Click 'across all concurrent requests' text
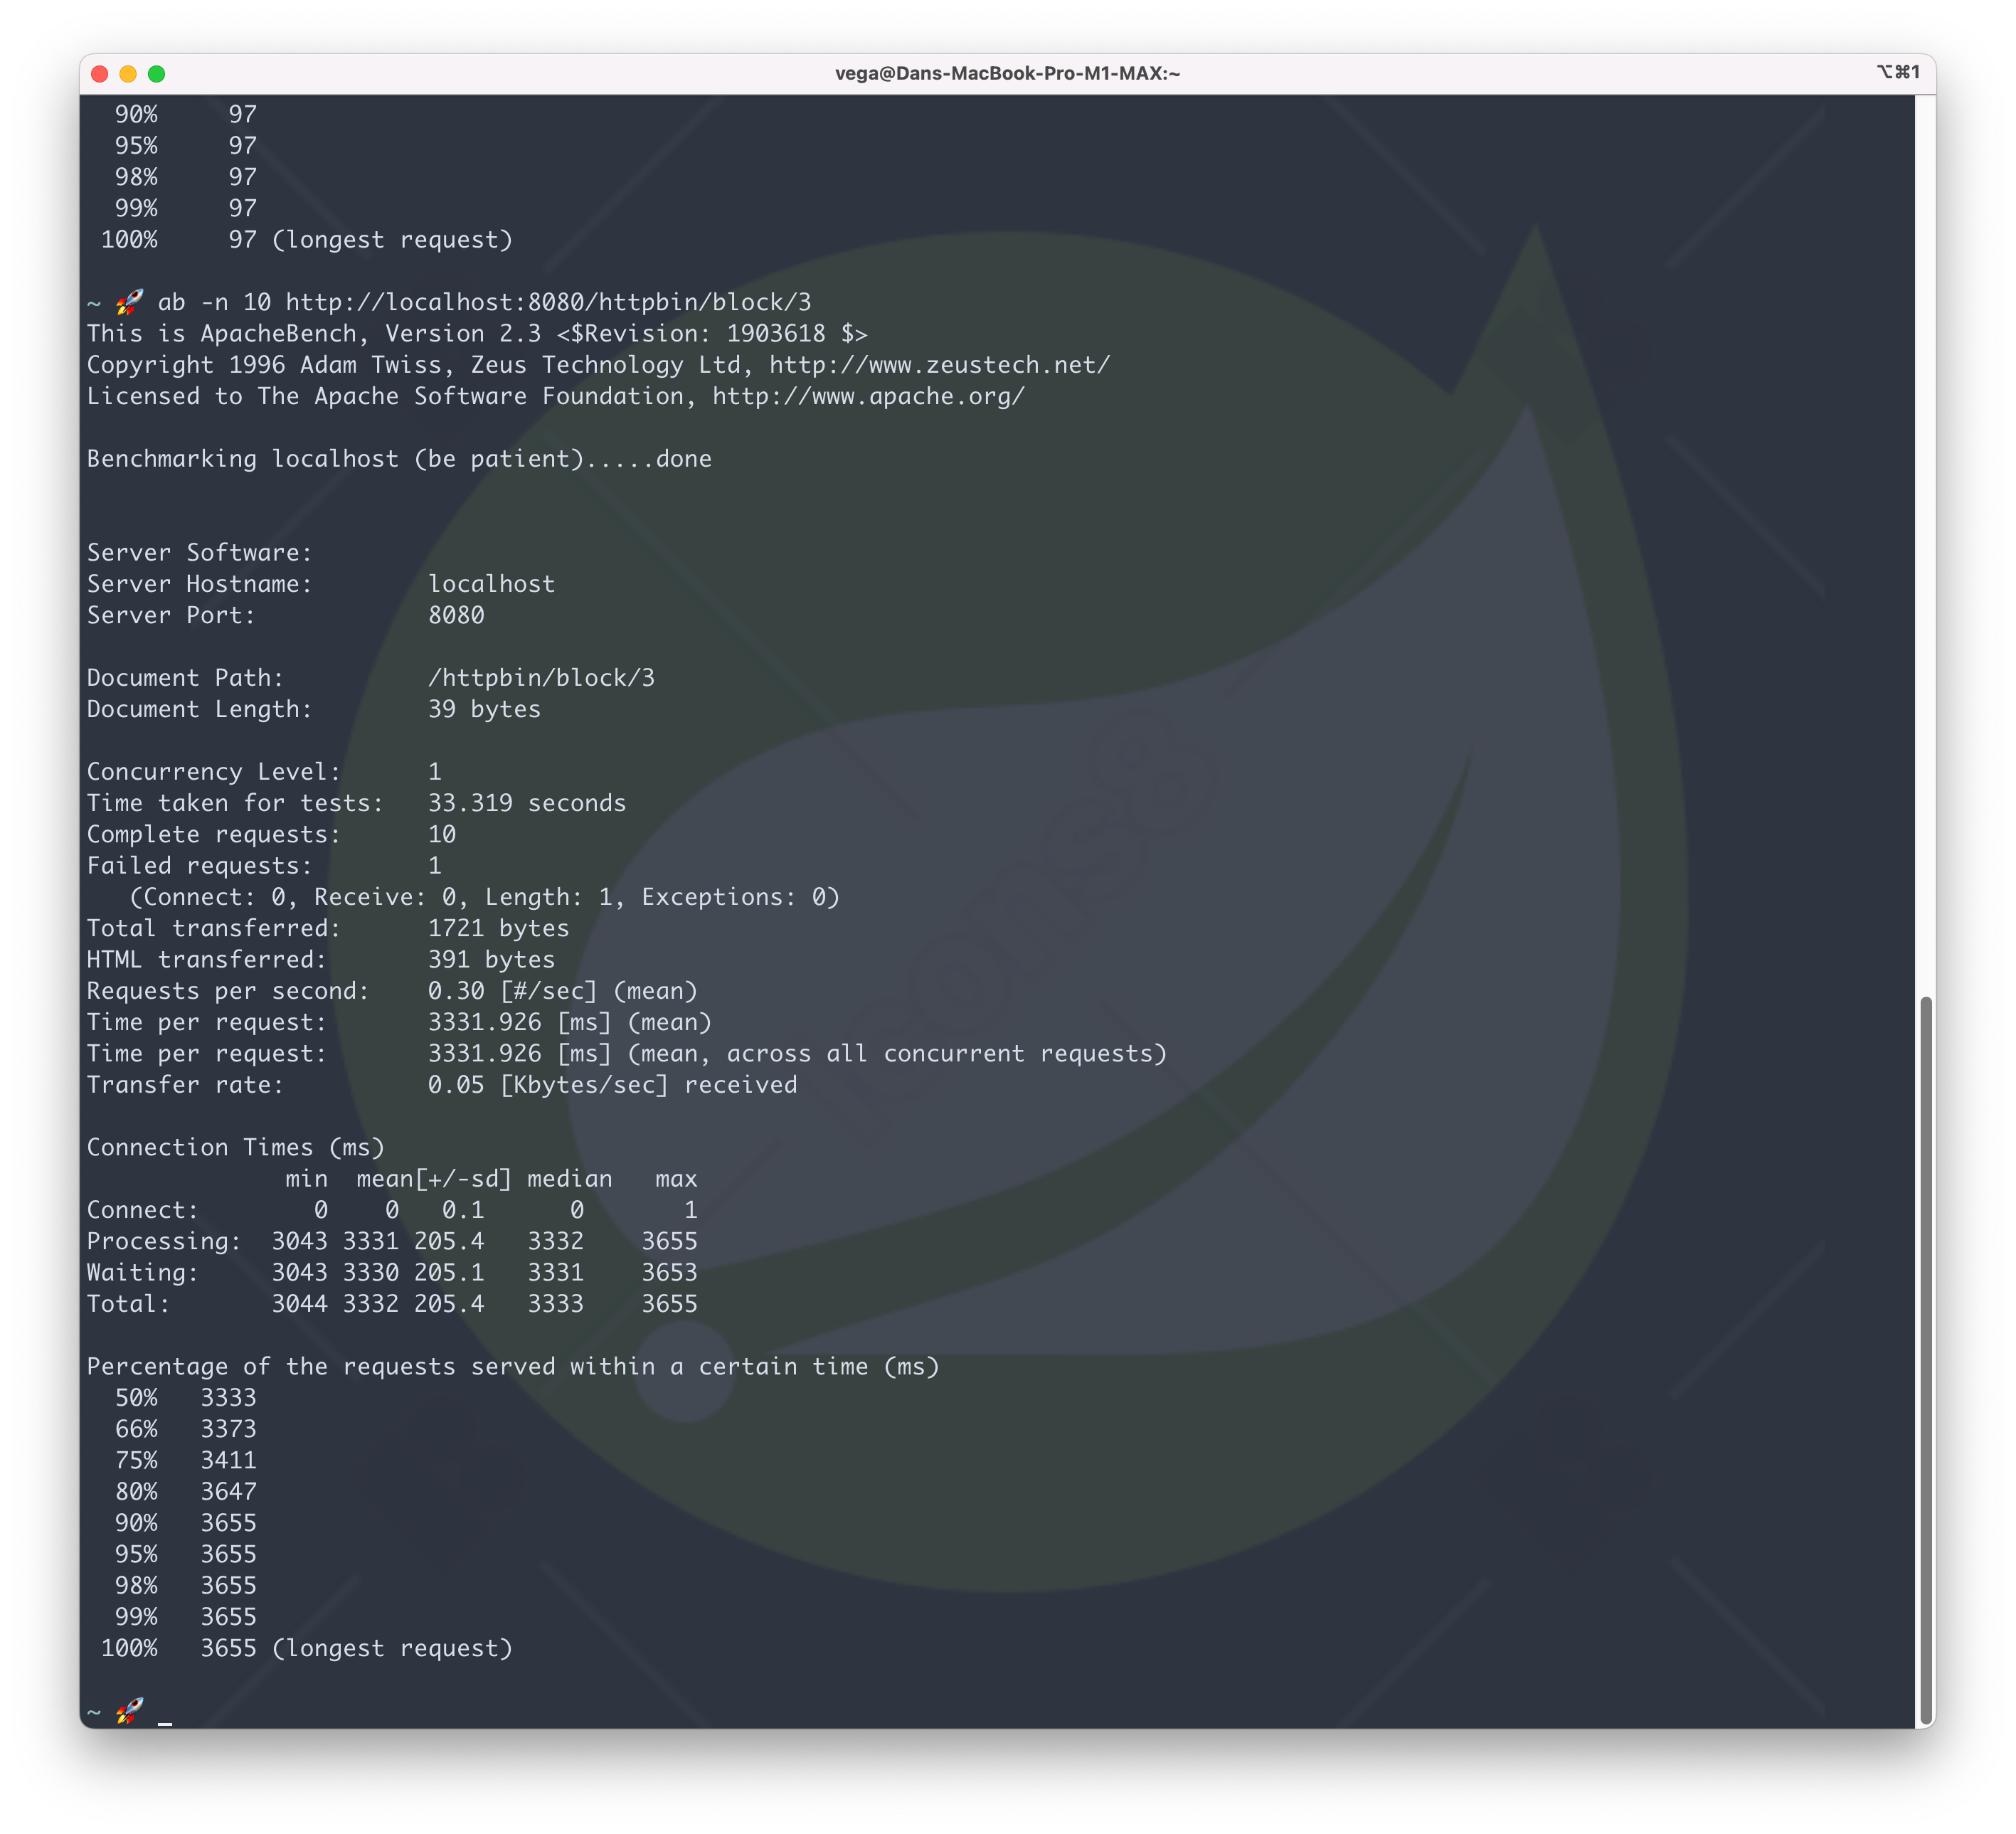The image size is (2016, 1834). tap(939, 1054)
